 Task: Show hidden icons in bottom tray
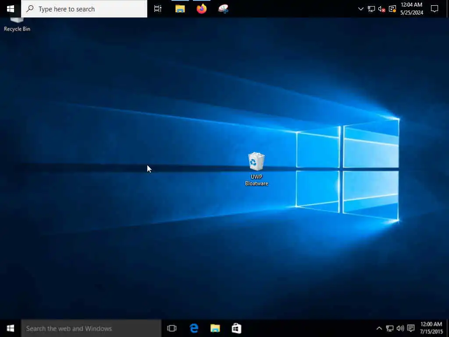(379, 328)
